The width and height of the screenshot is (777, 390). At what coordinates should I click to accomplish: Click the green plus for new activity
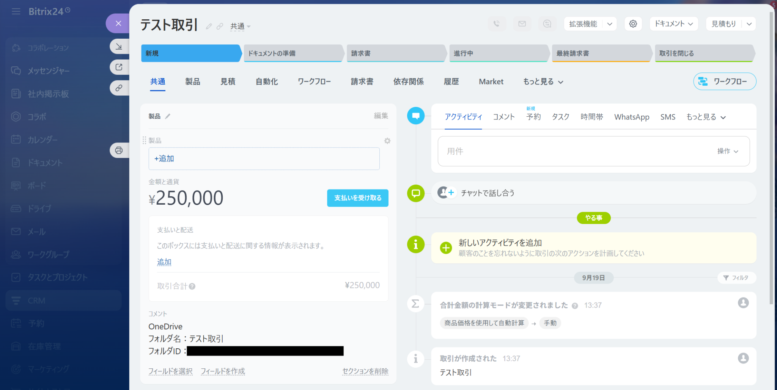tap(446, 248)
